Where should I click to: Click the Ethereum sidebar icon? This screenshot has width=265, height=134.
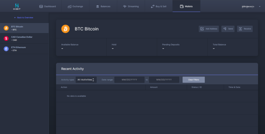6,49
